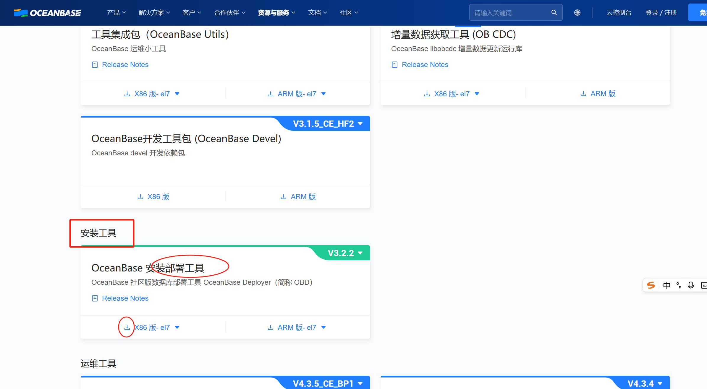This screenshot has height=389, width=707.
Task: Click Release Notes document icon under OceanBase Utils
Action: coord(95,65)
